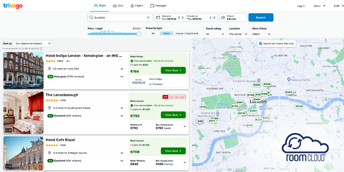This screenshot has height=172, width=344.
Task: Select the €301 price marker on the map
Action: 240,103
